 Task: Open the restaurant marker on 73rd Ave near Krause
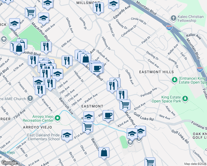click(x=40, y=90)
